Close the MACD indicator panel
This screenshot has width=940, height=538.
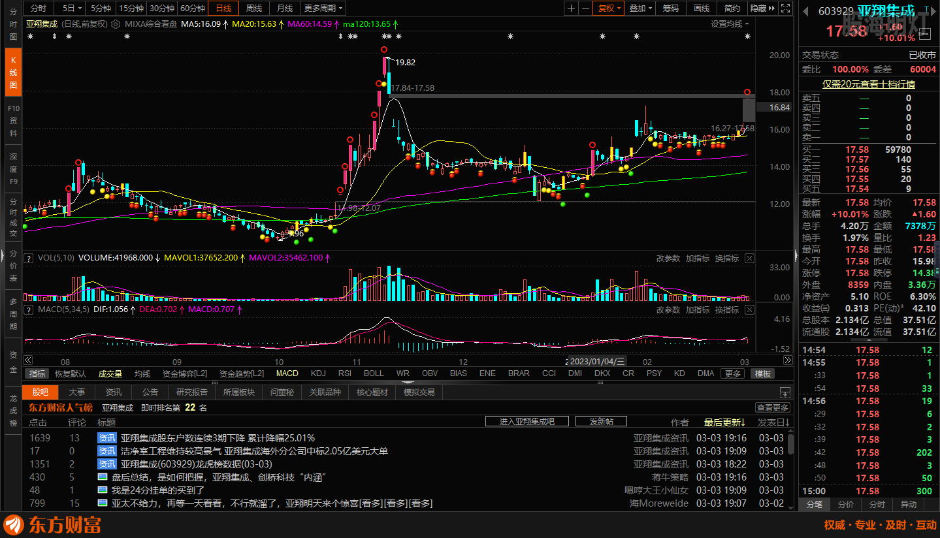click(x=749, y=309)
